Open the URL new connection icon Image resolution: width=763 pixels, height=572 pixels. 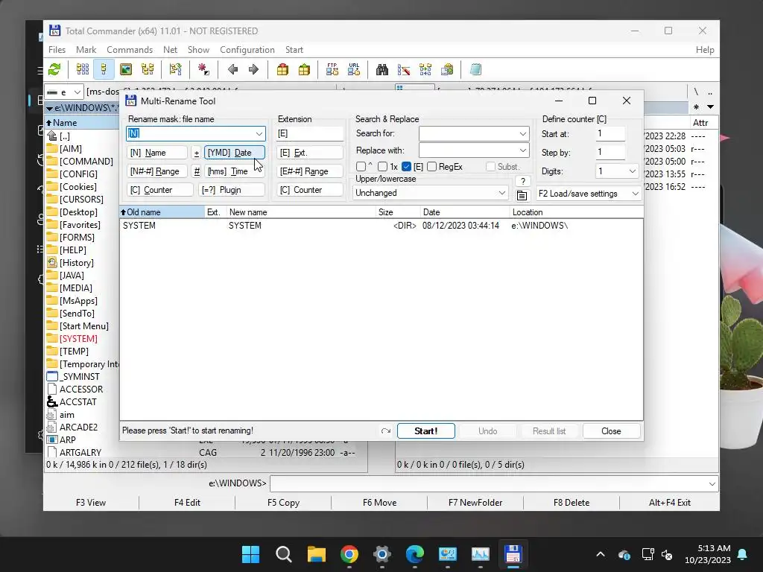click(354, 69)
